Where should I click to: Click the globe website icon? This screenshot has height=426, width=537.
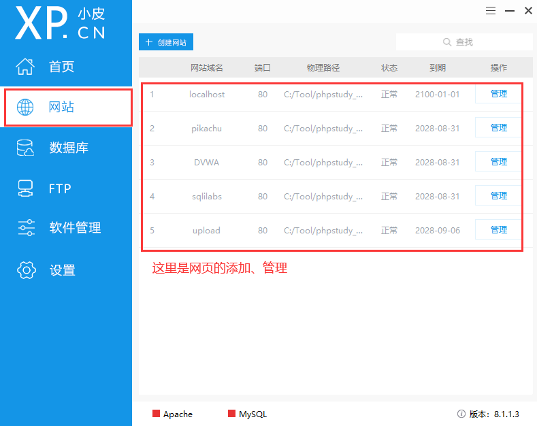(25, 108)
